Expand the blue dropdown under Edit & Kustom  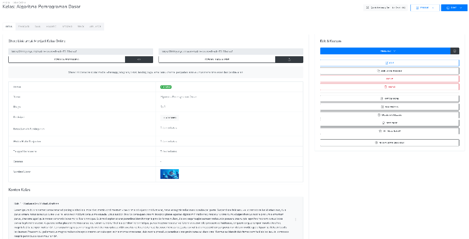click(x=385, y=51)
